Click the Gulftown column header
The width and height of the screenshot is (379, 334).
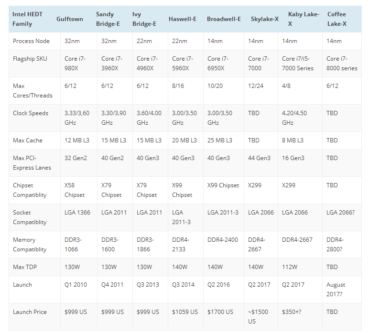[70, 19]
